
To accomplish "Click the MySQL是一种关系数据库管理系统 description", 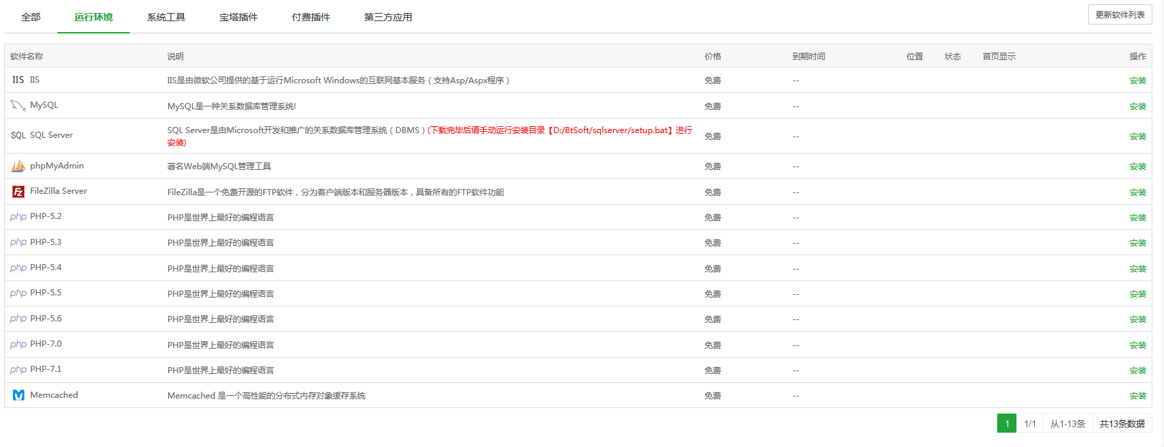I will point(232,106).
